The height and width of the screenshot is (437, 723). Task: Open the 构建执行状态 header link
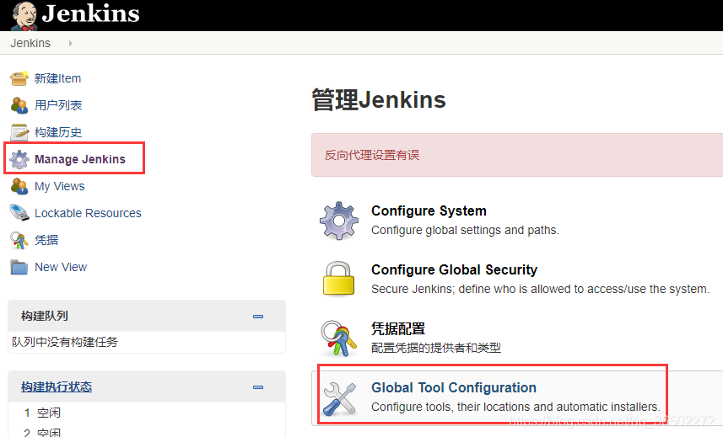(57, 386)
